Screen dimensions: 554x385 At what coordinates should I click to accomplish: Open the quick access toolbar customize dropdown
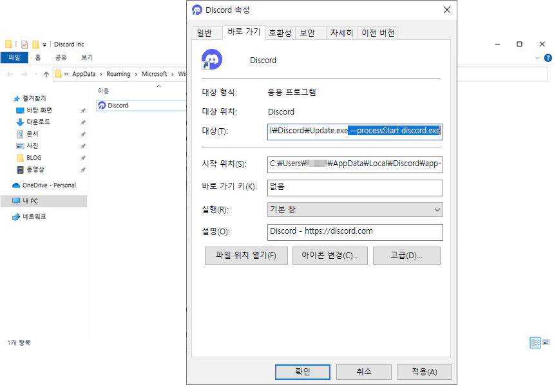click(x=44, y=45)
